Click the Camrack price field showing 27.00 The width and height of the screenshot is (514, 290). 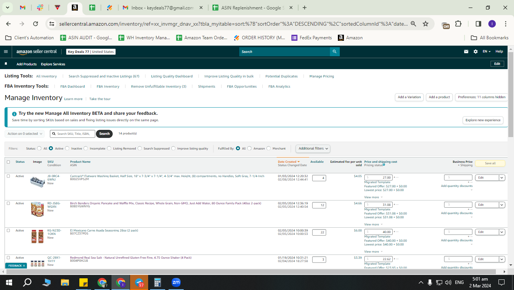(x=378, y=177)
